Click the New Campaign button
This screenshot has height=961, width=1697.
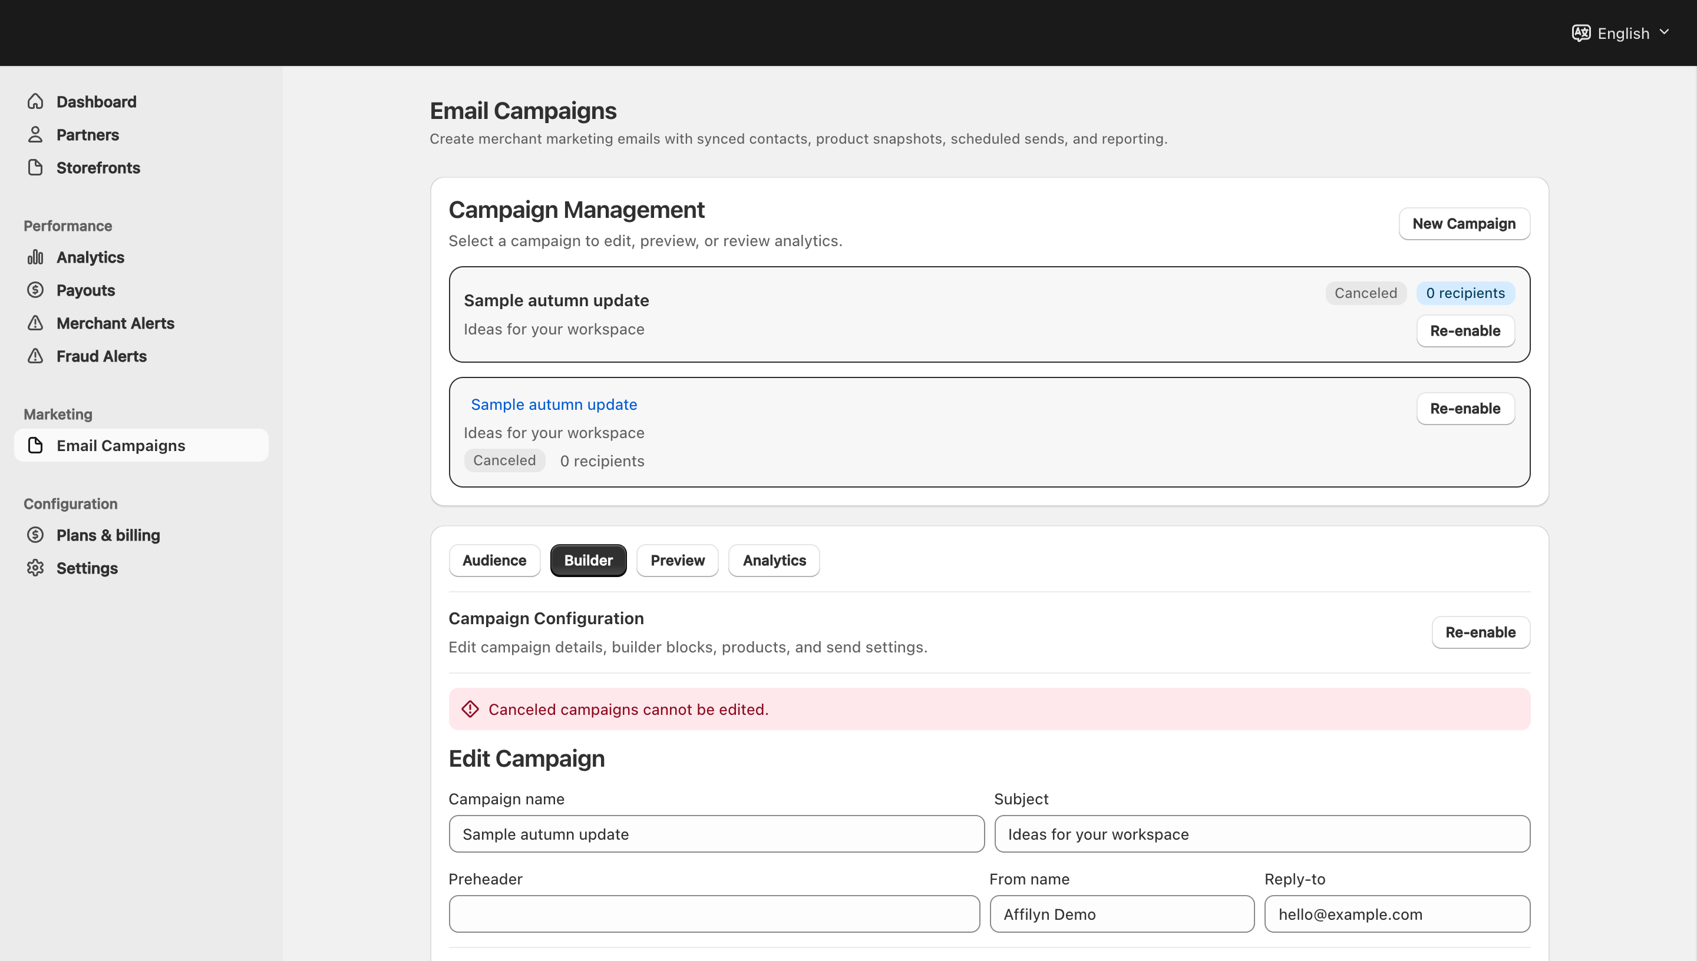[x=1464, y=224]
